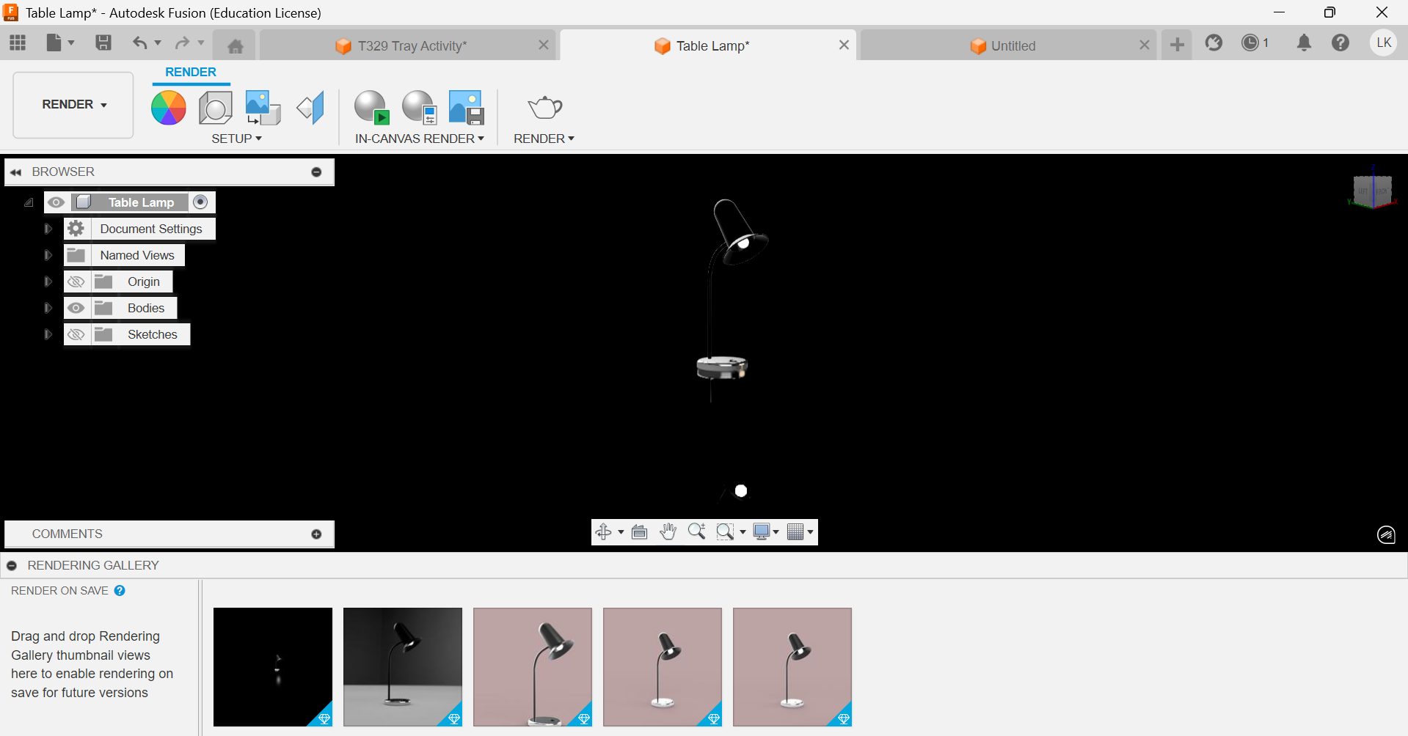Expand the Document Settings node
Viewport: 1408px width, 736px height.
click(48, 229)
